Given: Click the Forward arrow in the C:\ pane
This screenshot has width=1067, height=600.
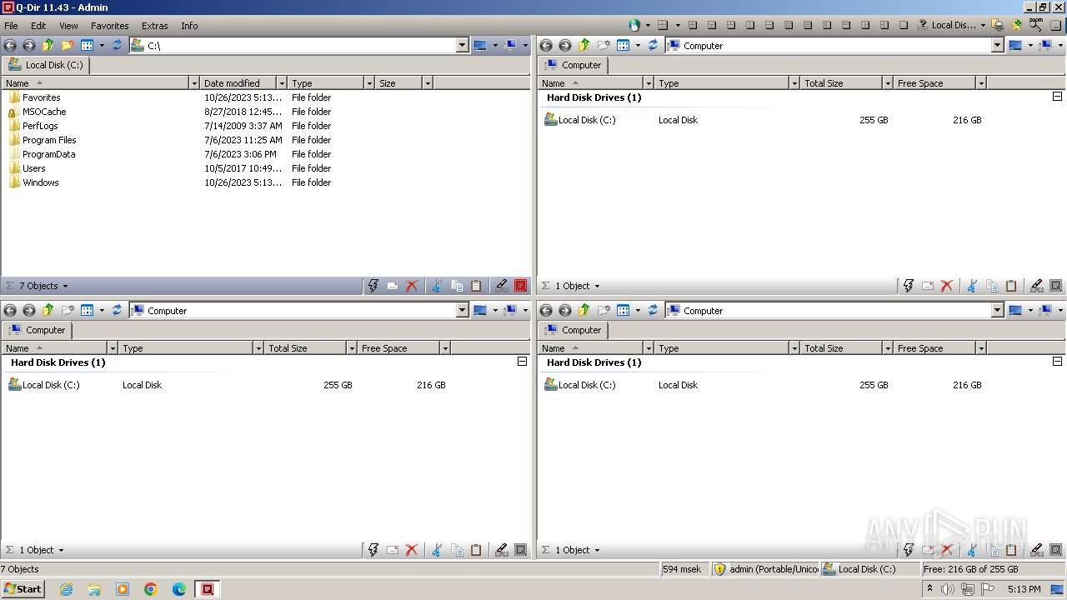Looking at the screenshot, I should (x=29, y=46).
